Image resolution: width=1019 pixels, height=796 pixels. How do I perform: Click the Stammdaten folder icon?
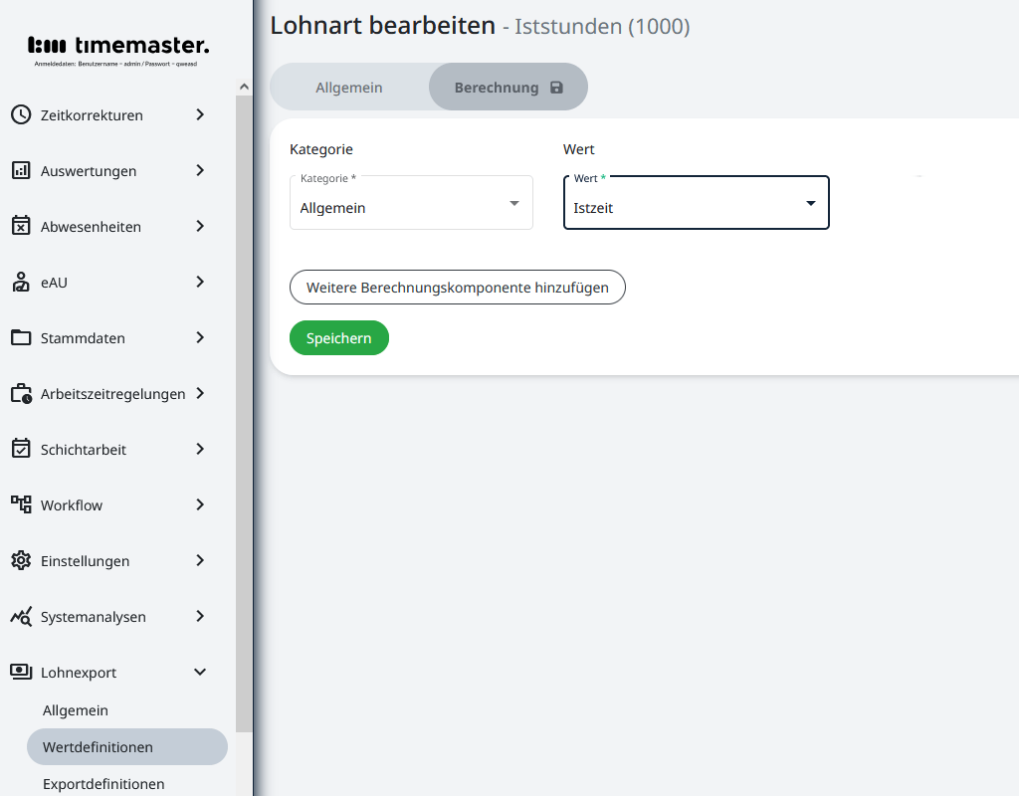point(21,337)
